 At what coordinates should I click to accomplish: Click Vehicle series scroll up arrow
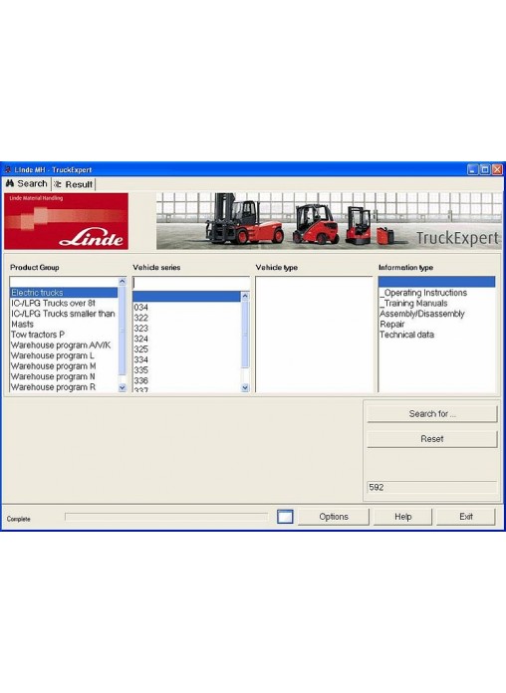click(x=245, y=296)
